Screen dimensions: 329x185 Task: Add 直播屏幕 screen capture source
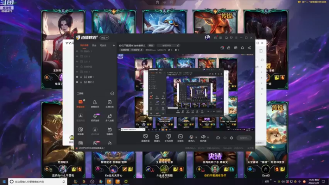(x=145, y=138)
